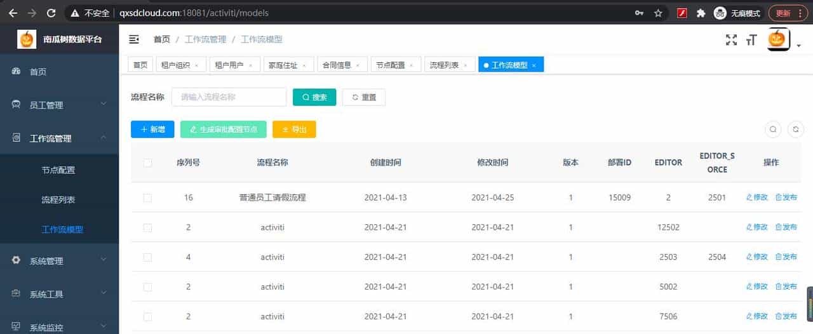Image resolution: width=813 pixels, height=334 pixels.
Task: Click the 员工管理 sidebar icon
Action: 17,105
